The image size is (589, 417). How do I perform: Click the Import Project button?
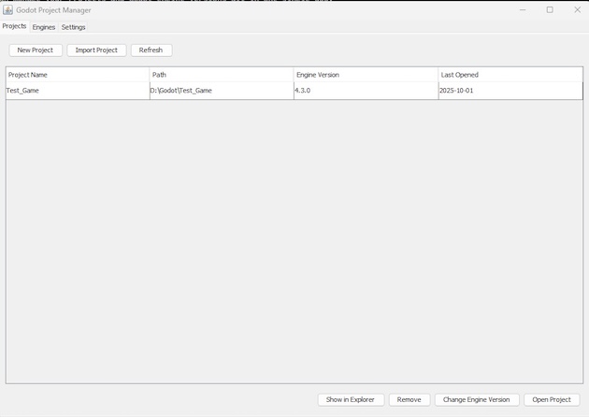(x=96, y=50)
